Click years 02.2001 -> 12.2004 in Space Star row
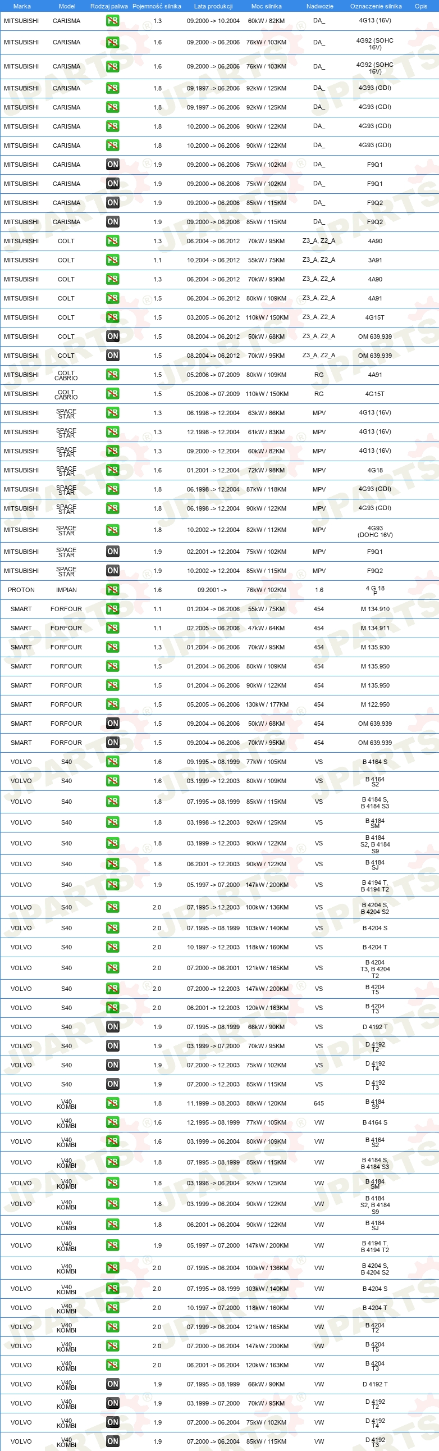The height and width of the screenshot is (1451, 439). [x=213, y=552]
